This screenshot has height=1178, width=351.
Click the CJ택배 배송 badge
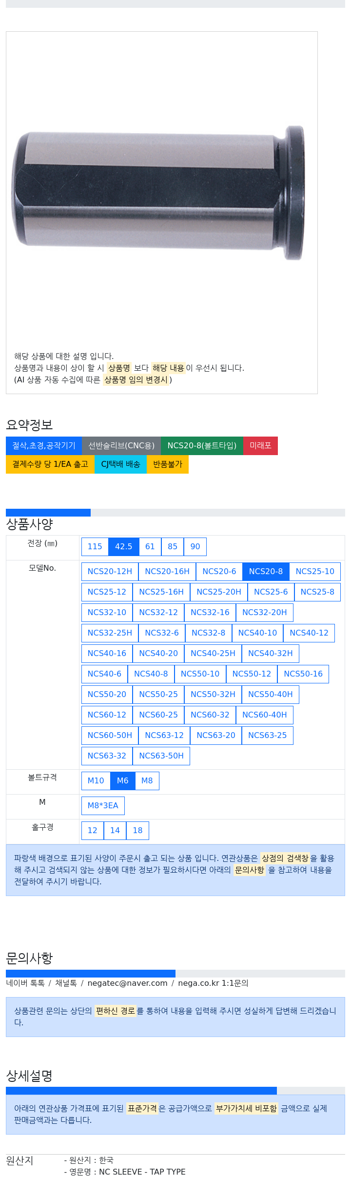click(120, 464)
